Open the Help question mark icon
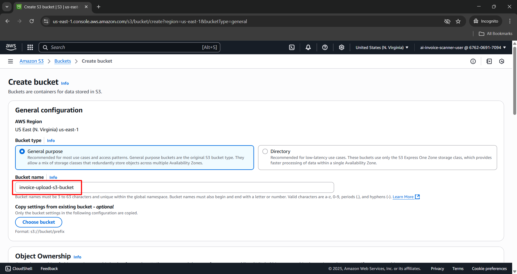The width and height of the screenshot is (517, 274). [325, 47]
